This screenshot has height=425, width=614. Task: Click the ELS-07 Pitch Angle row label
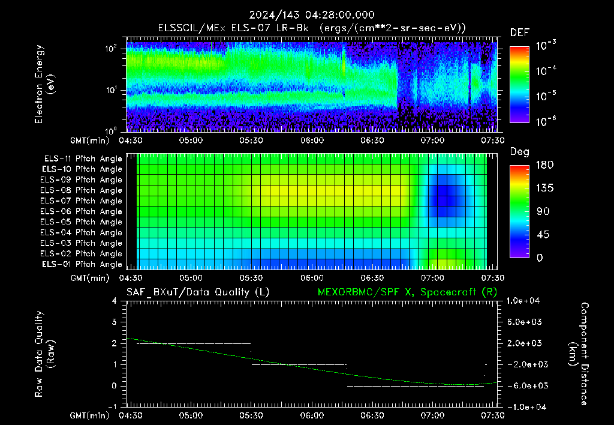(82, 200)
